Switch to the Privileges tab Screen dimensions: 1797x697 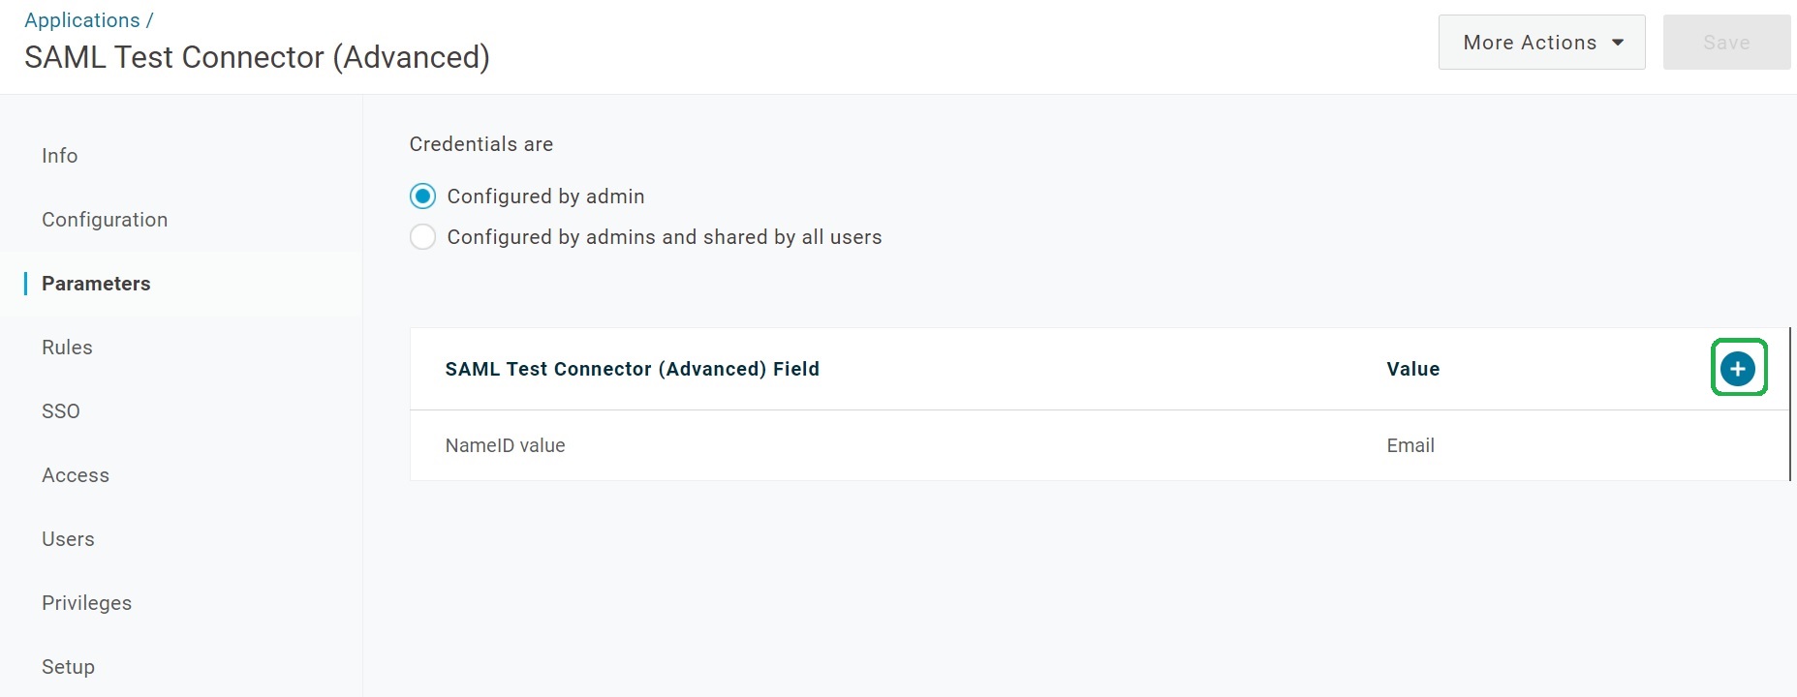86,603
